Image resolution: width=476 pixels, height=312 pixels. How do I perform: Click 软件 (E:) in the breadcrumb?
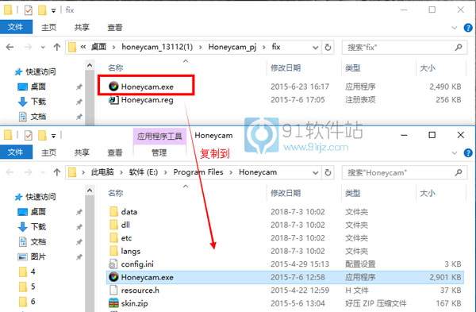144,172
